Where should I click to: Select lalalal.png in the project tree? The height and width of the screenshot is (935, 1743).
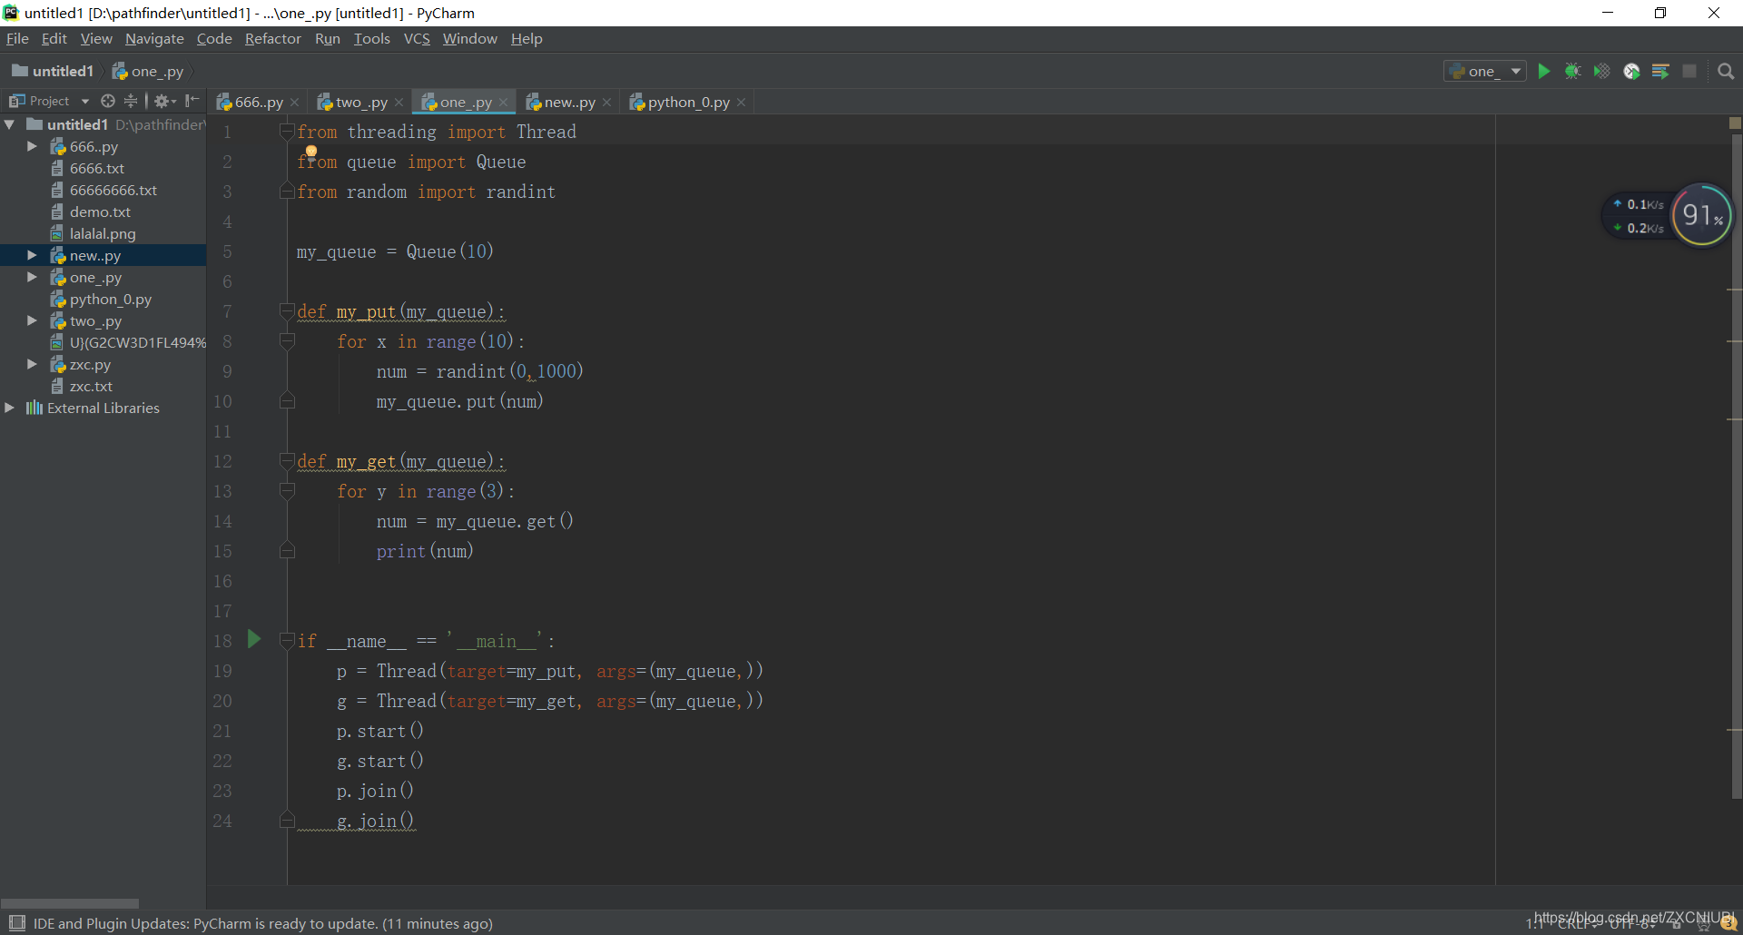pos(103,233)
